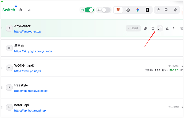
Task: Select the black square app tab
Action: (147, 10)
